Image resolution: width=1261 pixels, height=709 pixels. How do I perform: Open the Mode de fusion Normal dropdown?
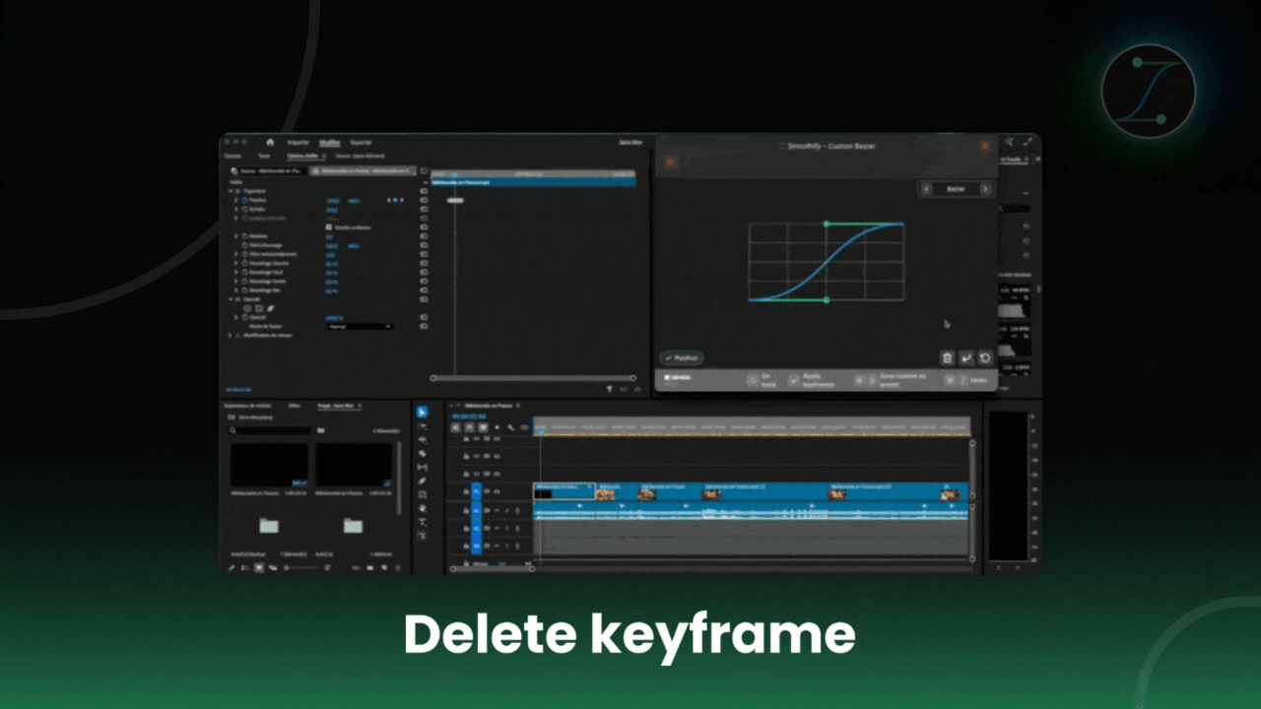[360, 326]
